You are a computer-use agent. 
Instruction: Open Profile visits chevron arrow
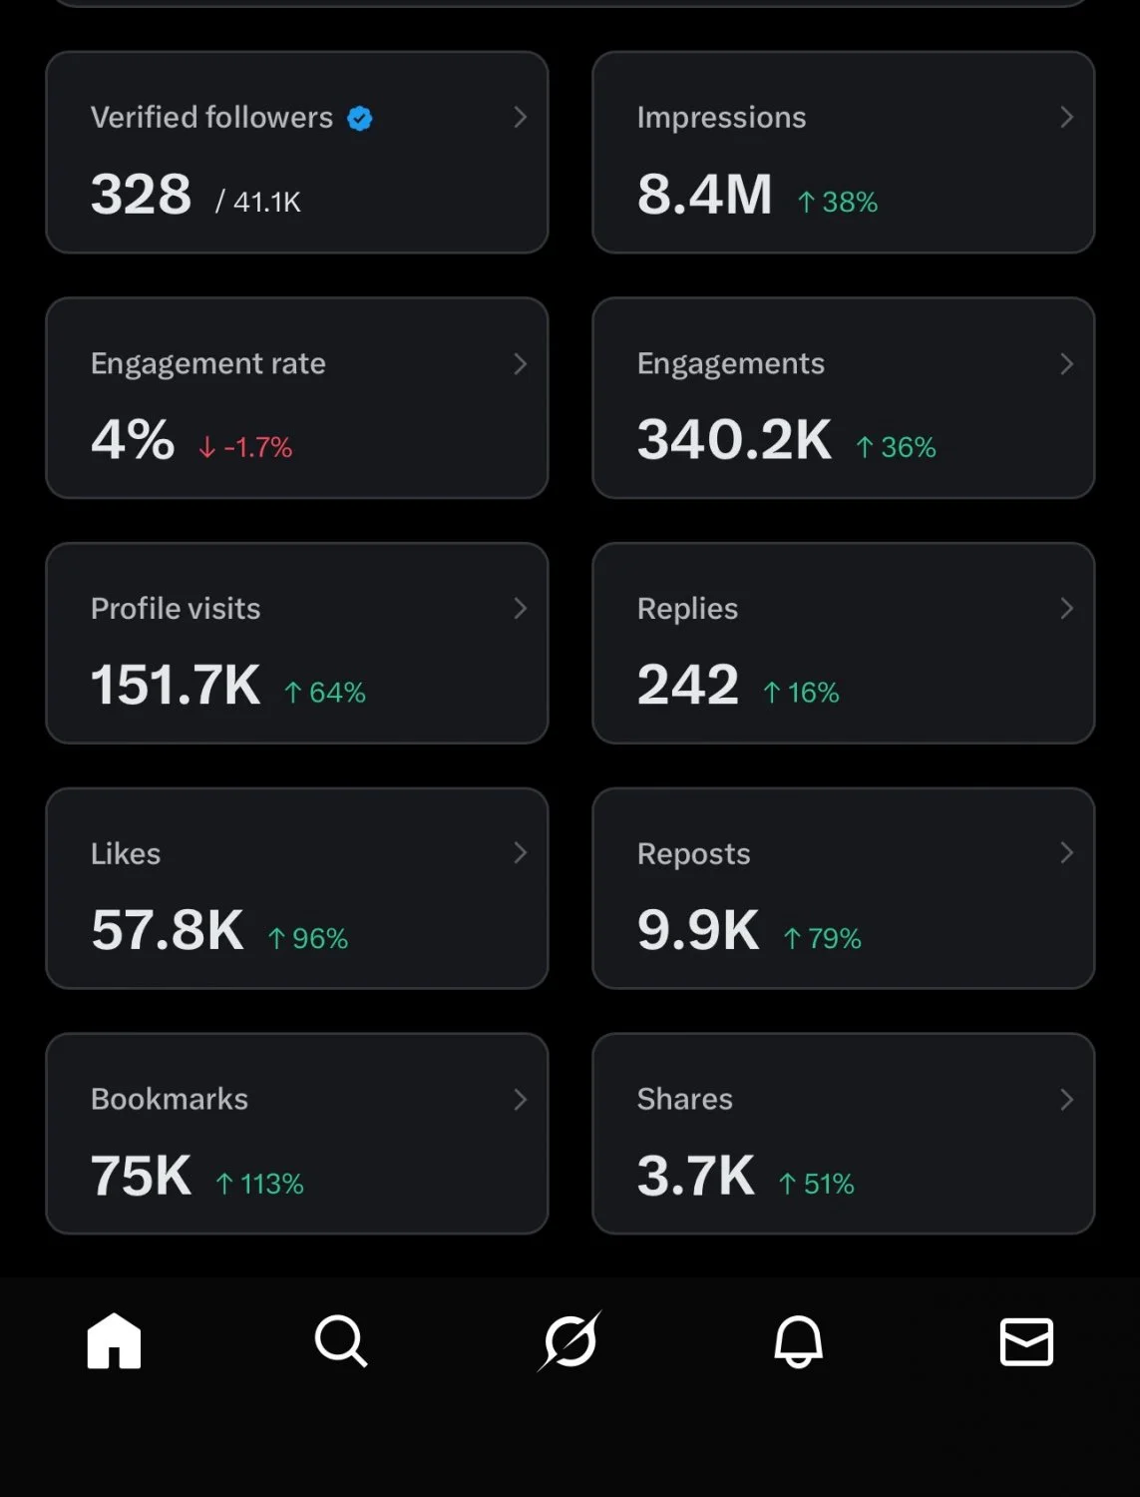[520, 609]
